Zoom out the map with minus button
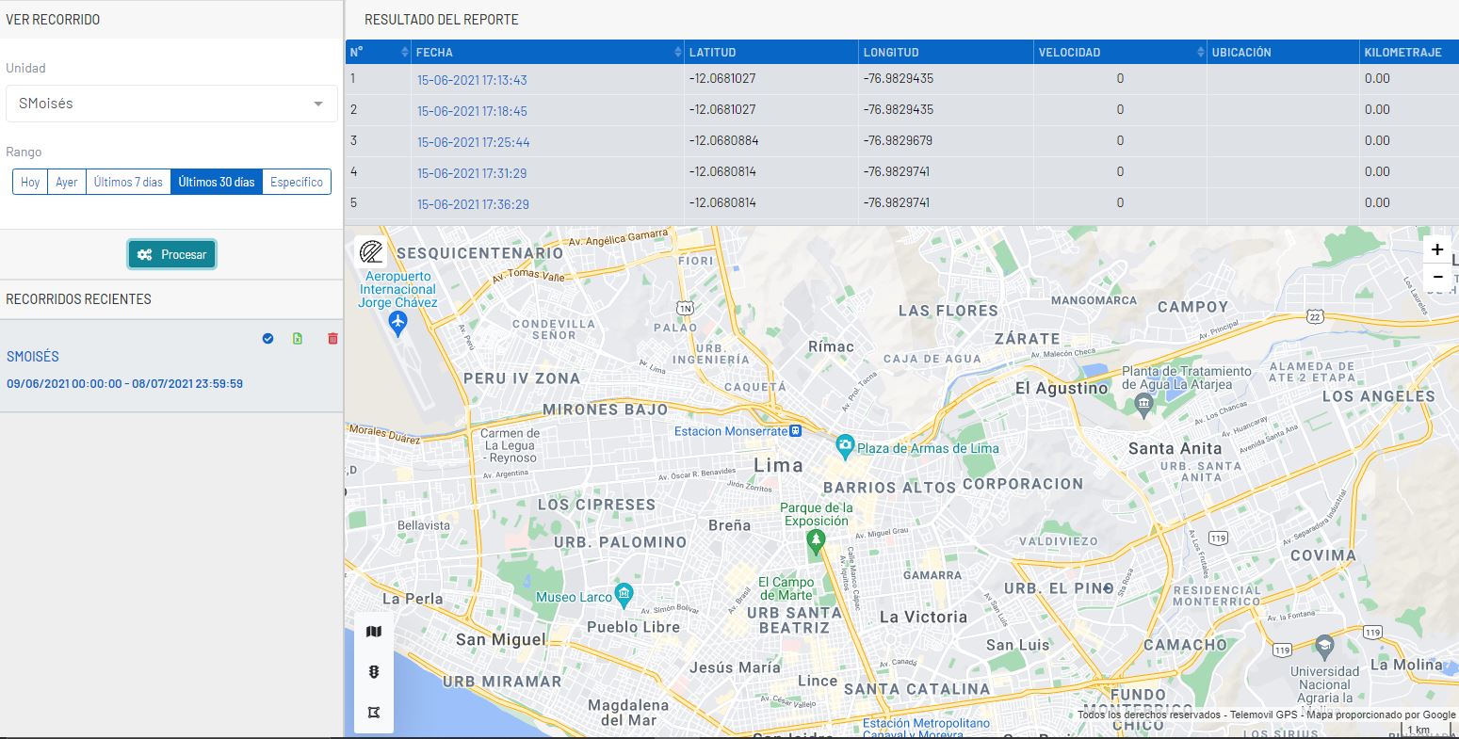 tap(1436, 277)
